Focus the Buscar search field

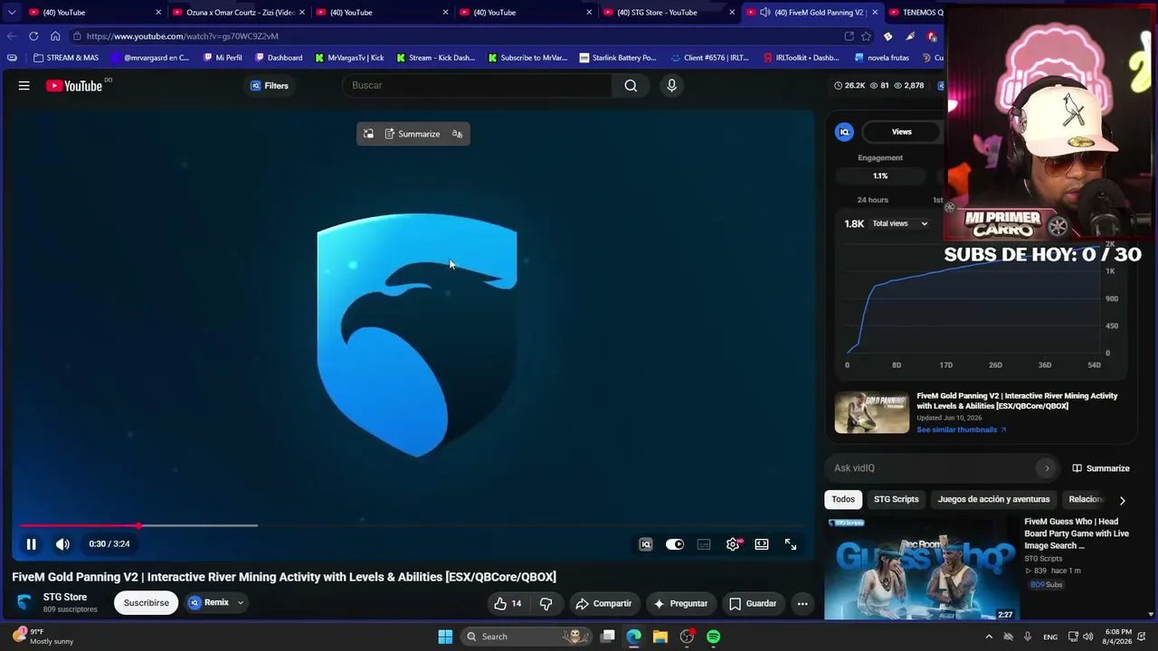(479, 85)
